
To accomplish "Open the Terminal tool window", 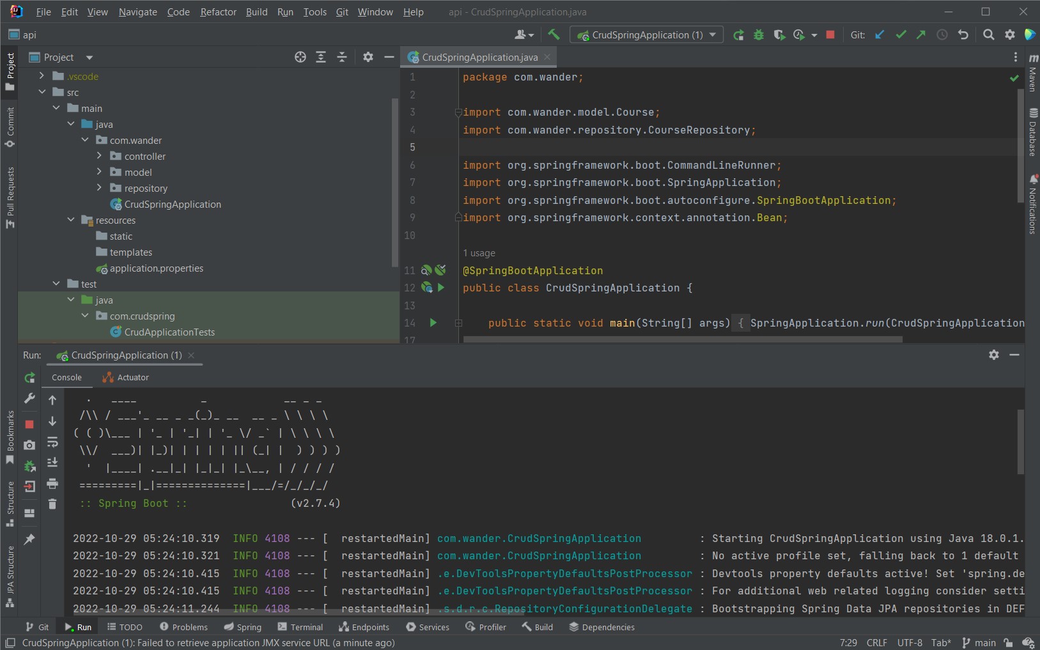I will pos(300,627).
